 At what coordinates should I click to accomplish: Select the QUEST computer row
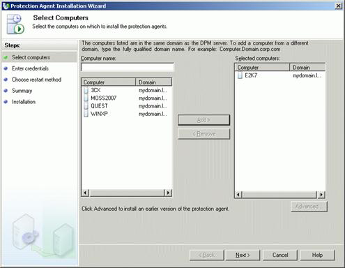[x=127, y=106]
